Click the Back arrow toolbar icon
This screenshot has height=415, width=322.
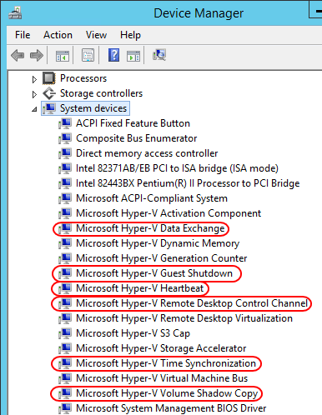coord(18,55)
